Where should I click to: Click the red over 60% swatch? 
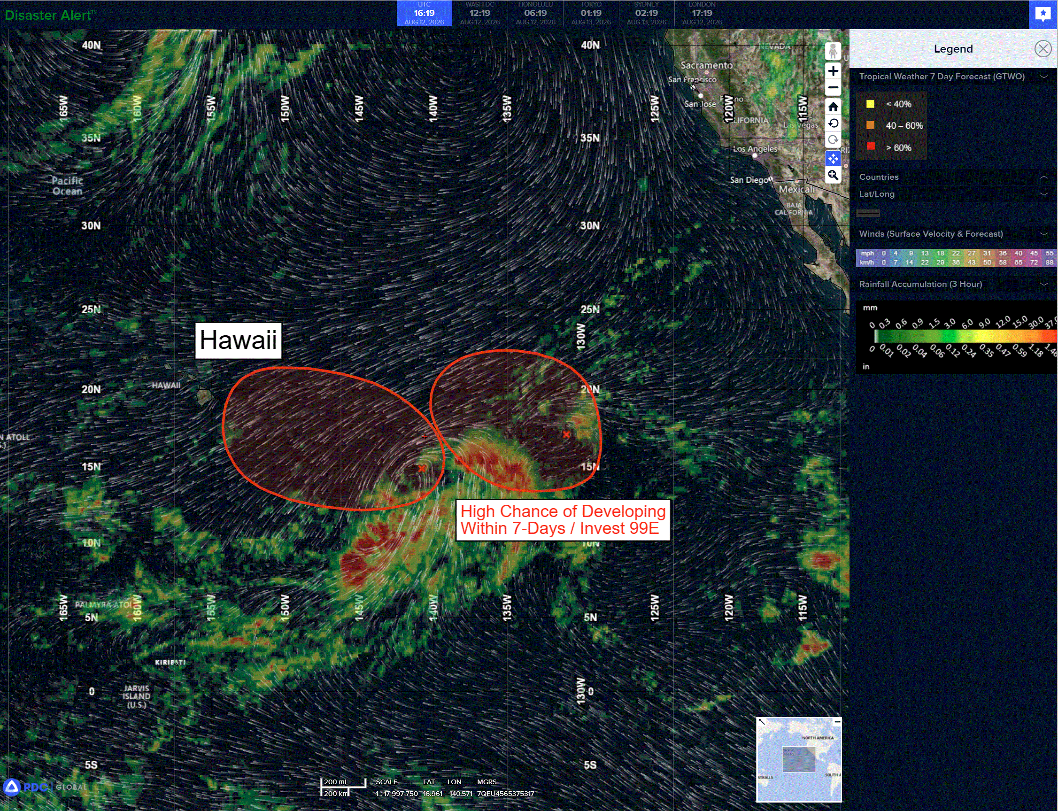click(870, 146)
